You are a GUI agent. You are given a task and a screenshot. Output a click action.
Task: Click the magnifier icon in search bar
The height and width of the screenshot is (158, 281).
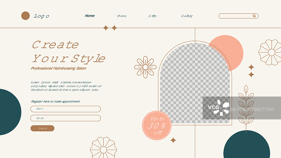point(254,16)
